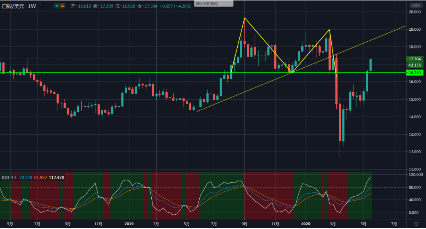Click KDJ value 112.478
426x229 pixels.
(x=56, y=178)
